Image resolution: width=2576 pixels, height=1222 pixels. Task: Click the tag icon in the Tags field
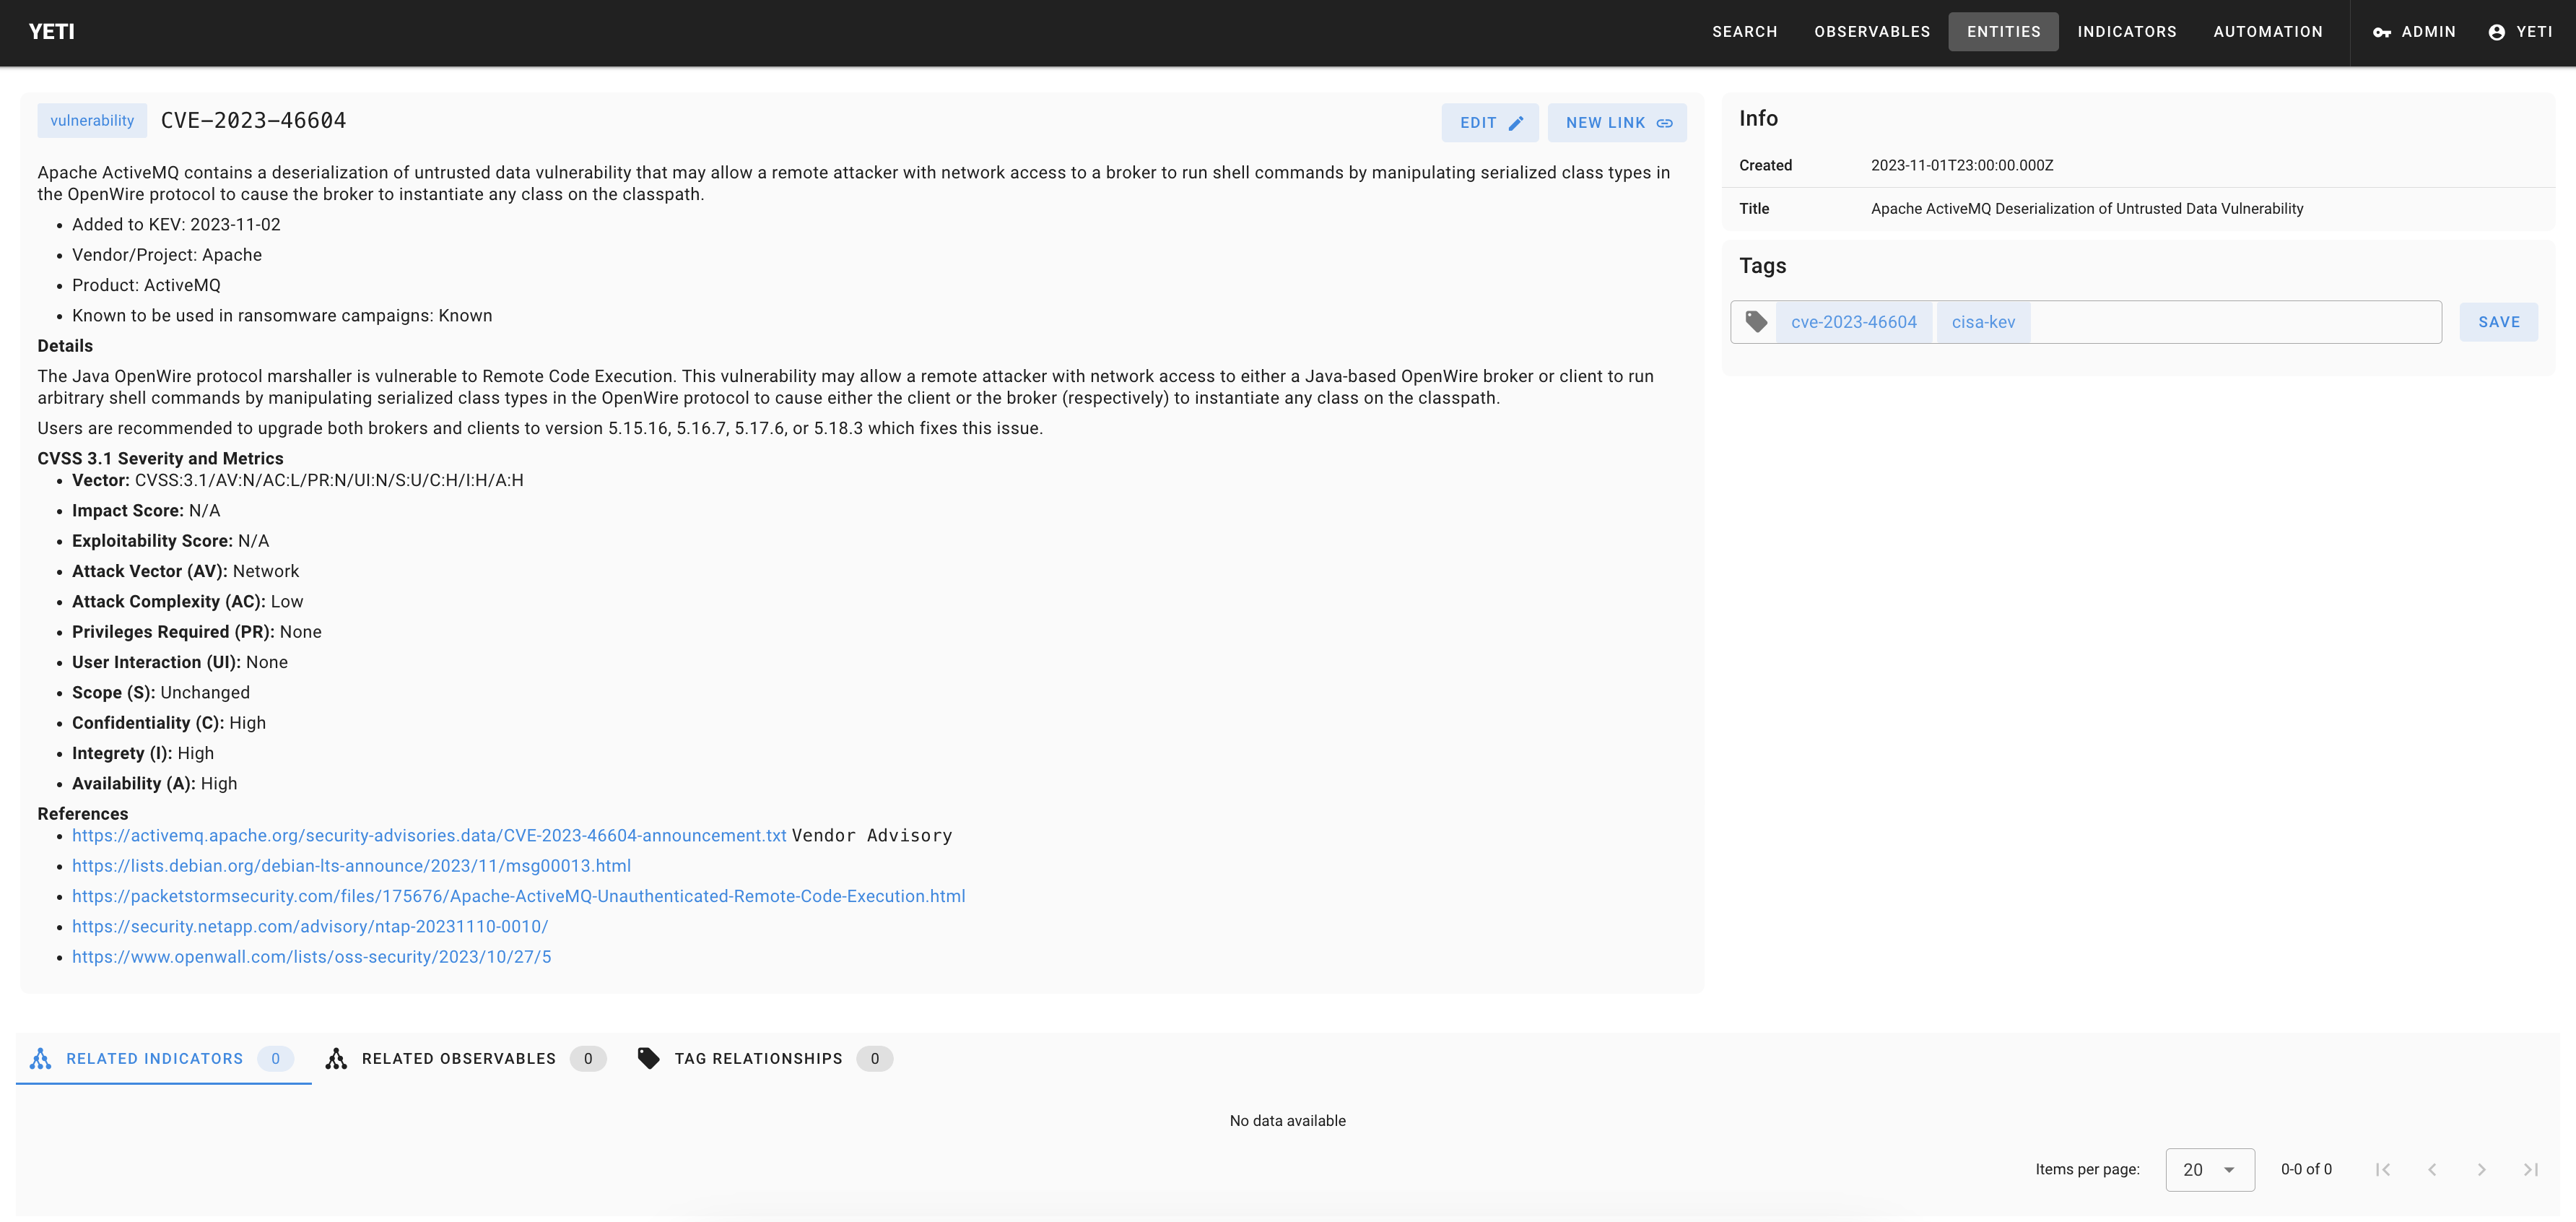[1756, 322]
